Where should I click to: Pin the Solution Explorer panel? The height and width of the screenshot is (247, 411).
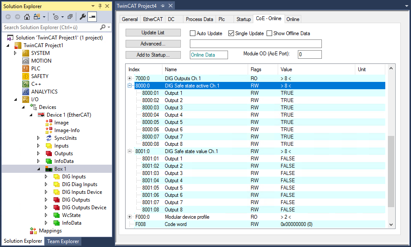100,6
